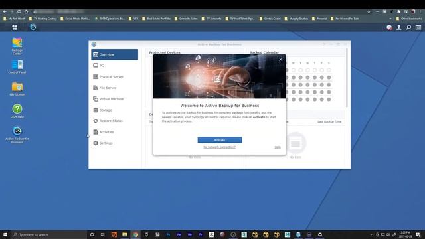Select Overview in the sidebar

pyautogui.click(x=115, y=54)
